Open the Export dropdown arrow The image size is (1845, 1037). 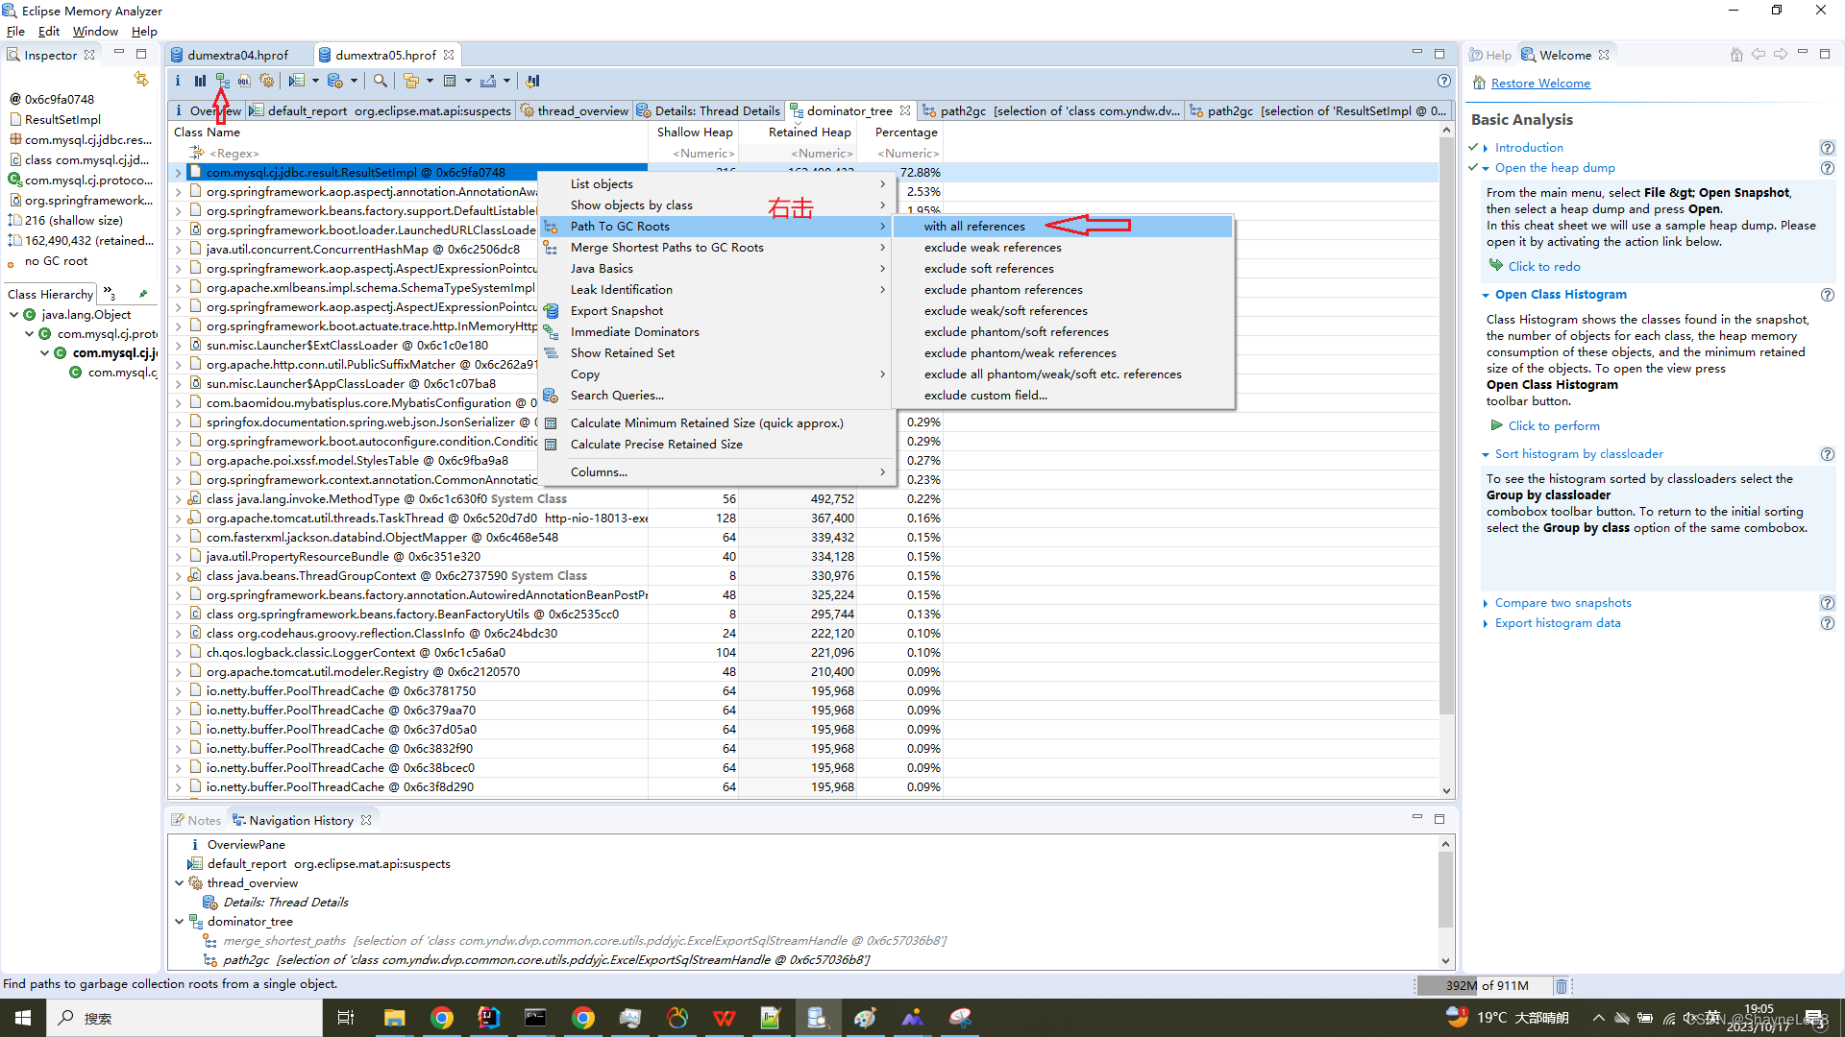tap(506, 82)
